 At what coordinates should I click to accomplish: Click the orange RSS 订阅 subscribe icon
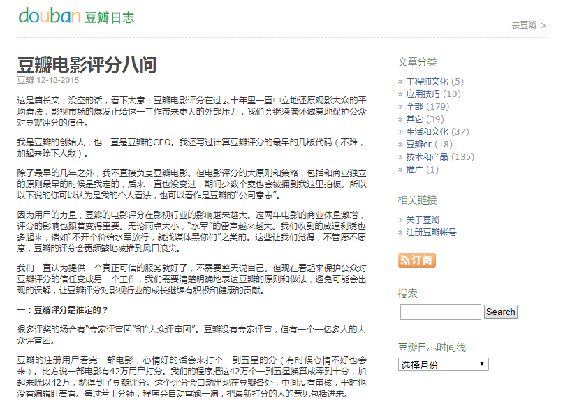pyautogui.click(x=418, y=261)
